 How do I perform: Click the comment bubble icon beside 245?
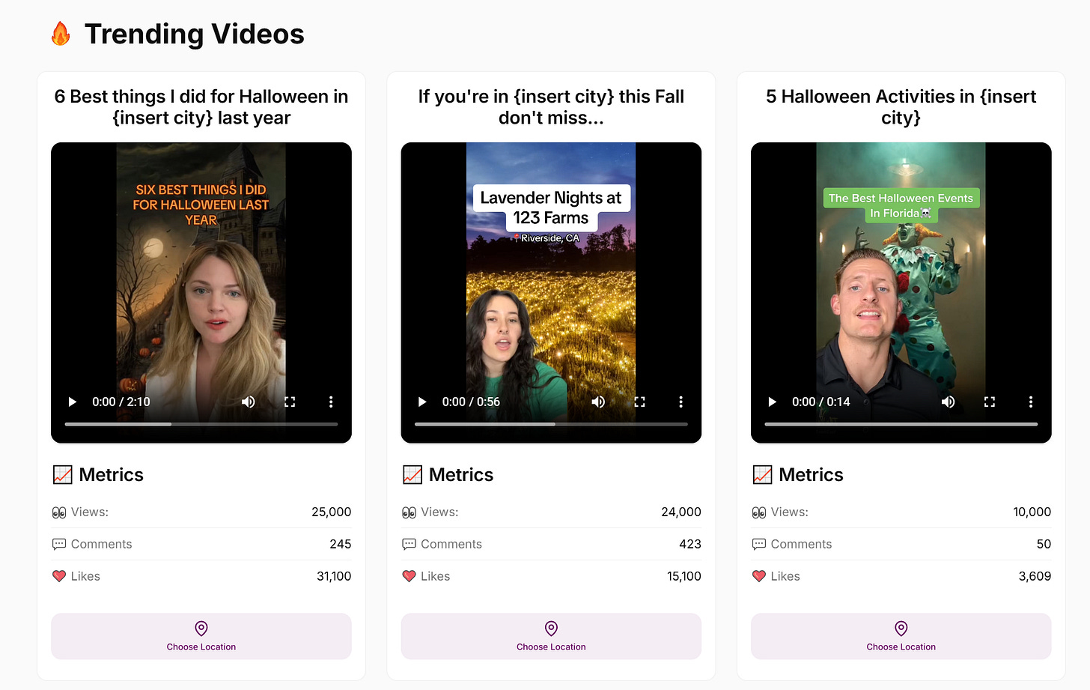pos(59,544)
